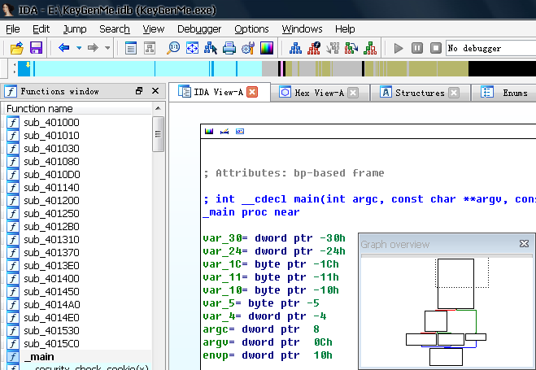Click the fit graph to window icon

(193, 48)
